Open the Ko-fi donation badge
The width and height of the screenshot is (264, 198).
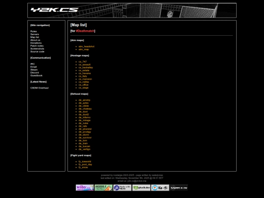click(x=160, y=188)
